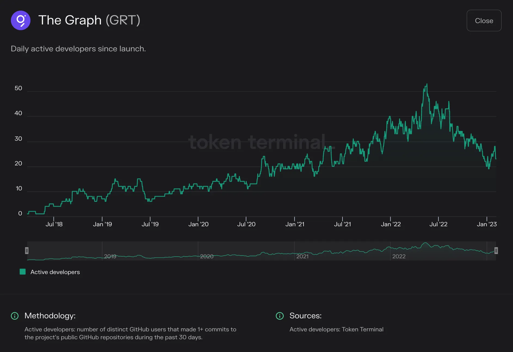Click The Graph purple logo icon
The height and width of the screenshot is (352, 513).
21,20
